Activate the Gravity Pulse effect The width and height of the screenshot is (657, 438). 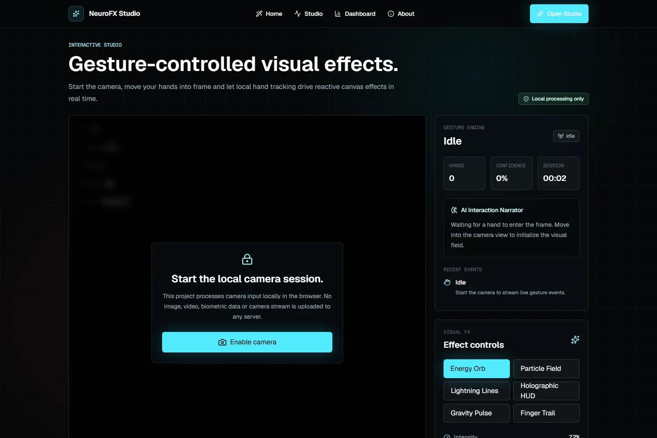coord(476,413)
